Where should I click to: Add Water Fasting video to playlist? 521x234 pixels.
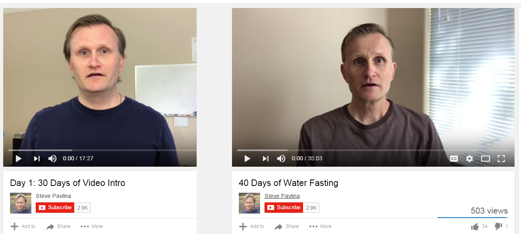click(x=252, y=226)
